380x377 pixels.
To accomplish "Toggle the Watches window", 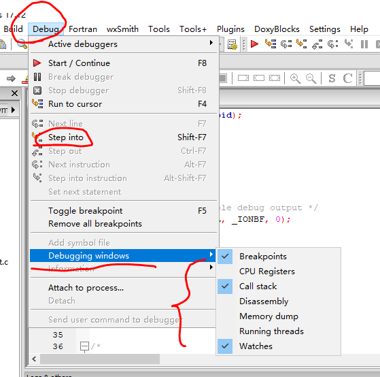I will [279, 346].
